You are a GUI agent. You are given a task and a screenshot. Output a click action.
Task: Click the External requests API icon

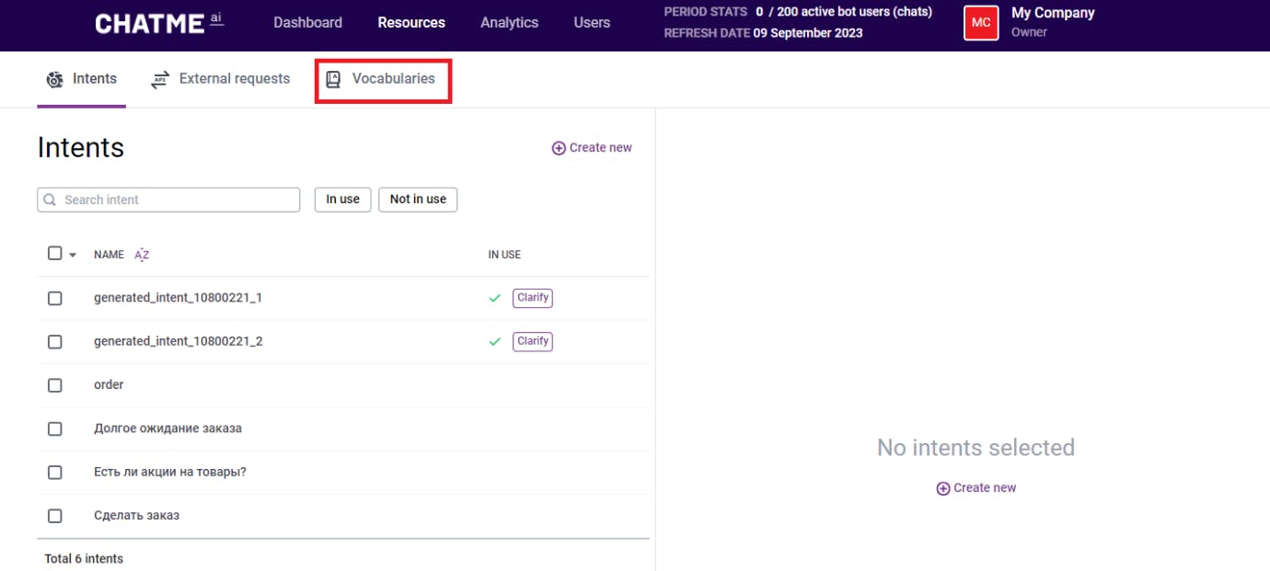(x=161, y=79)
